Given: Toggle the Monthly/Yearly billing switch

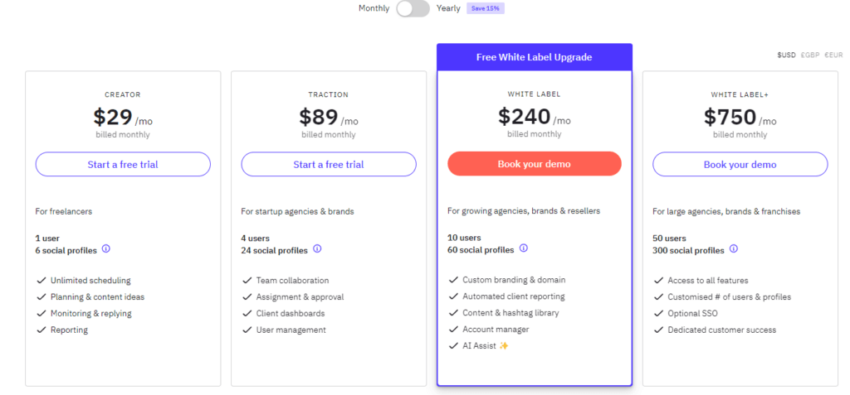Looking at the screenshot, I should 413,8.
